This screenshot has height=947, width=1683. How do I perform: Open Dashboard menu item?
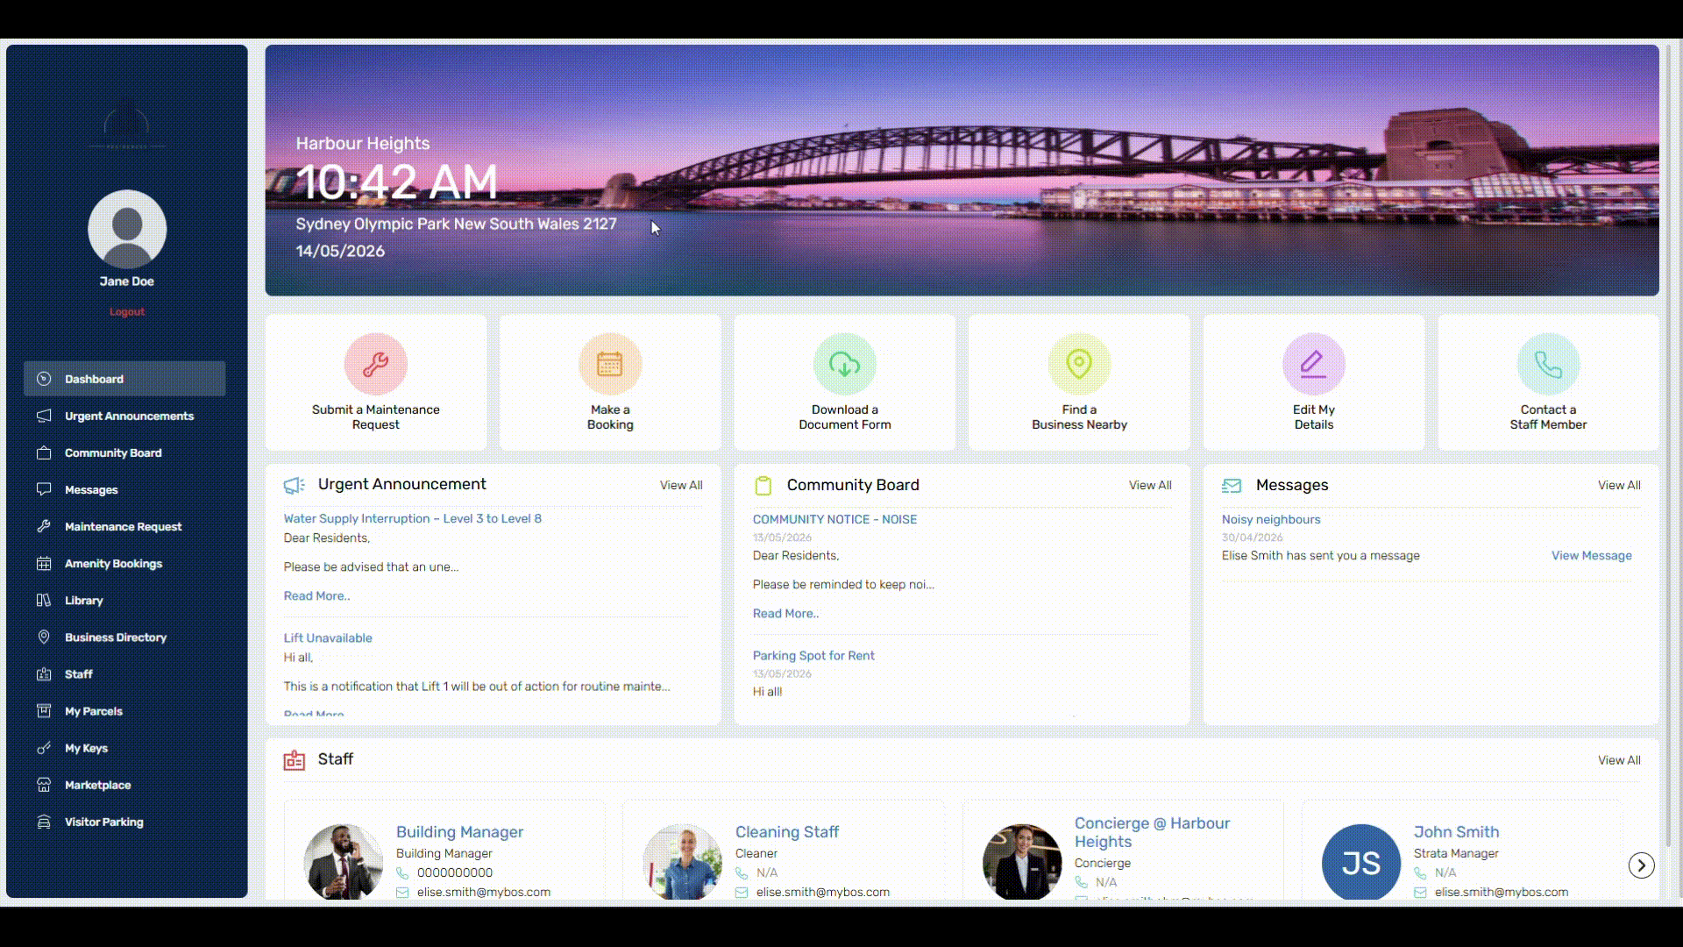124,379
